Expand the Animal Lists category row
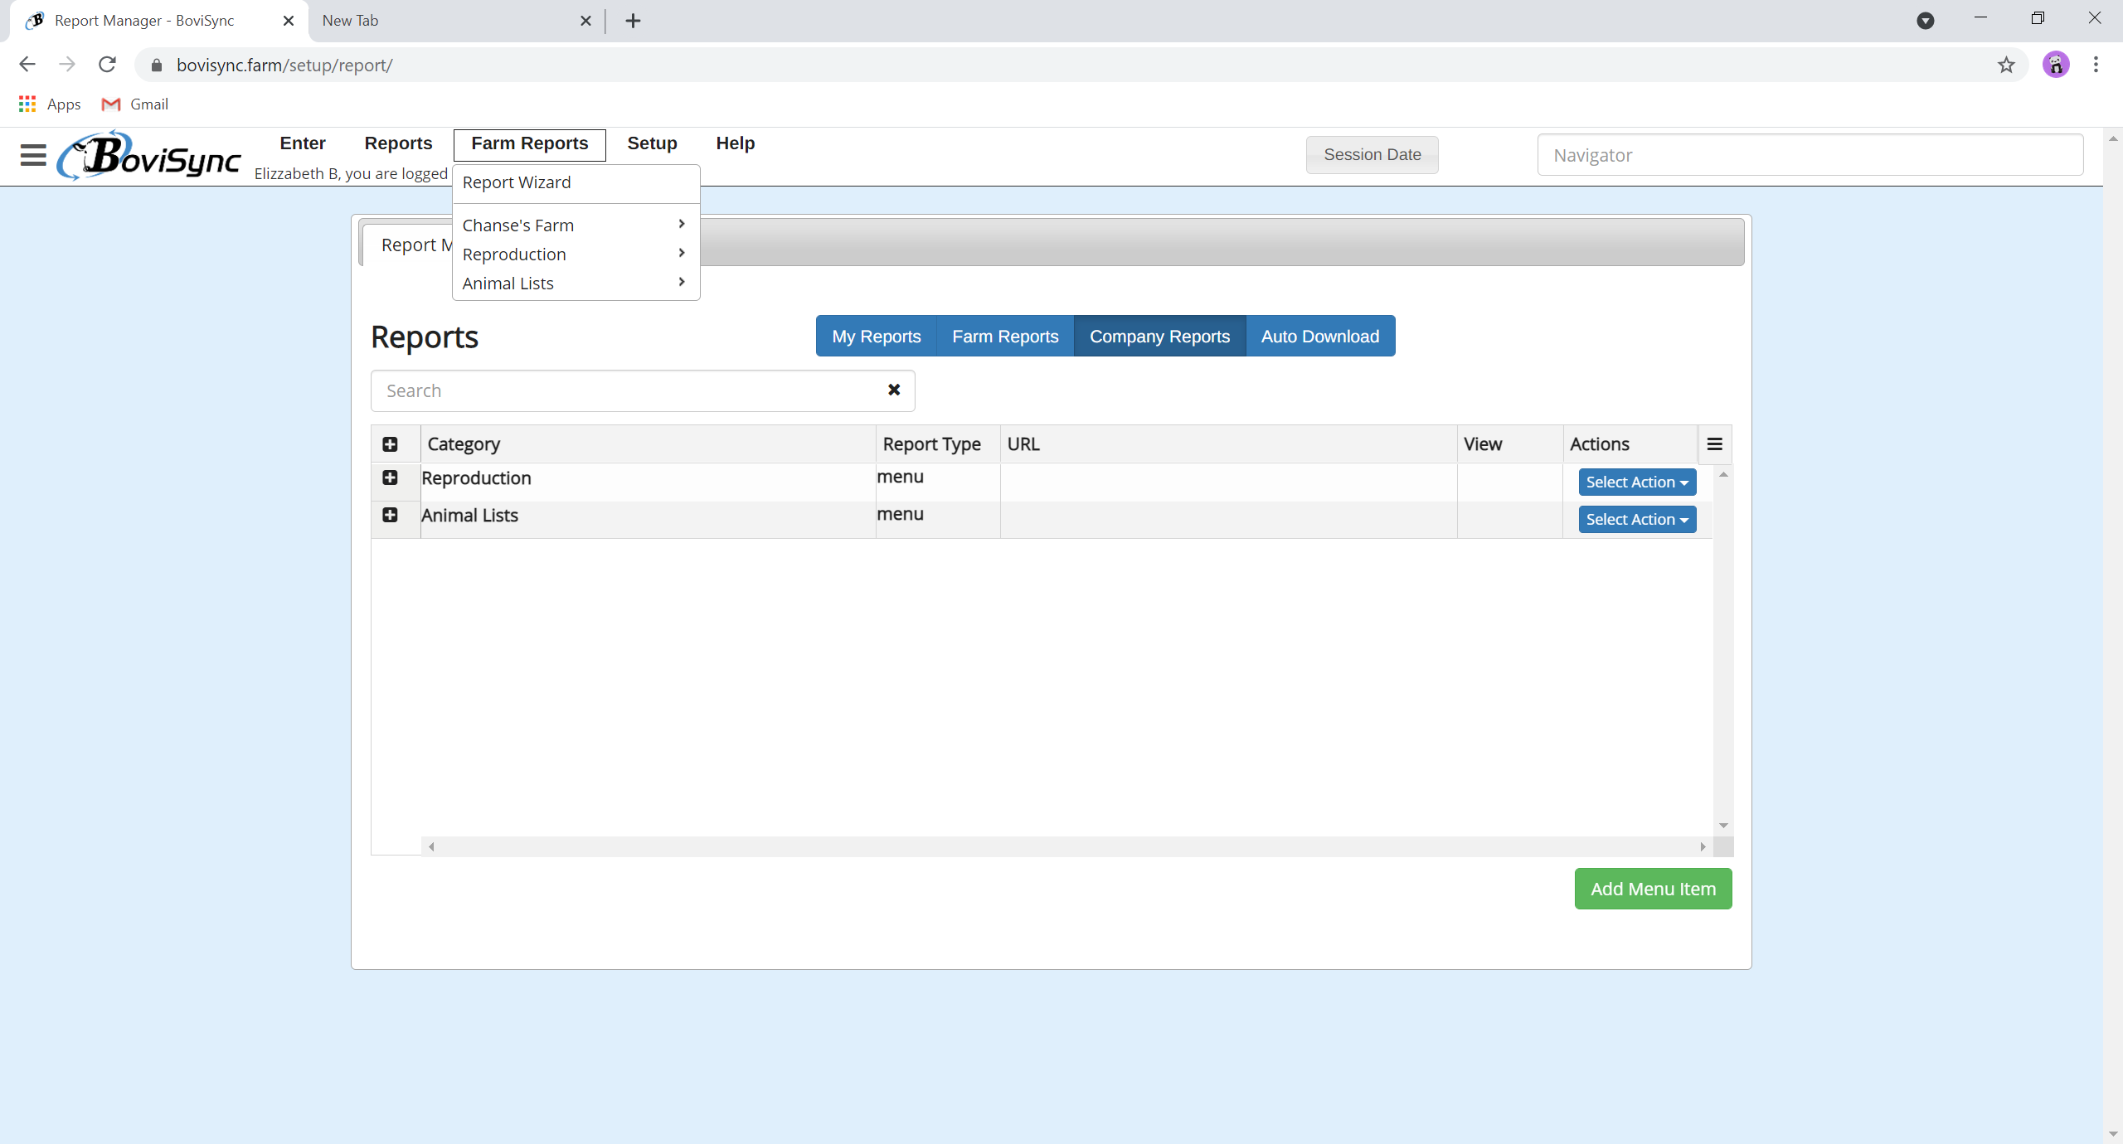Viewport: 2123px width, 1144px height. pyautogui.click(x=390, y=515)
